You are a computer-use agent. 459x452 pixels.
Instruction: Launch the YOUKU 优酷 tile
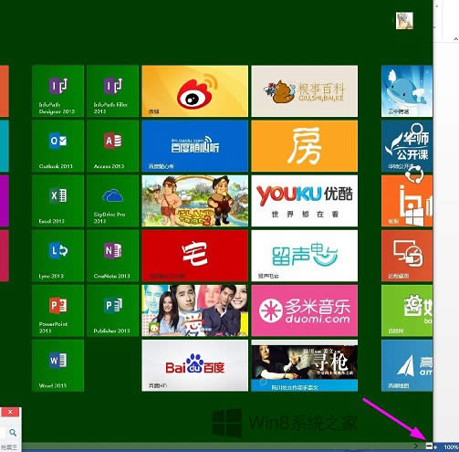pos(305,201)
